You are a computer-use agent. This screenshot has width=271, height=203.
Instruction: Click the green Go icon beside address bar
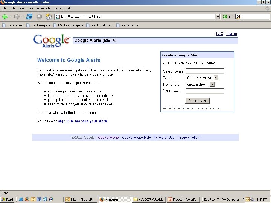click(x=225, y=17)
